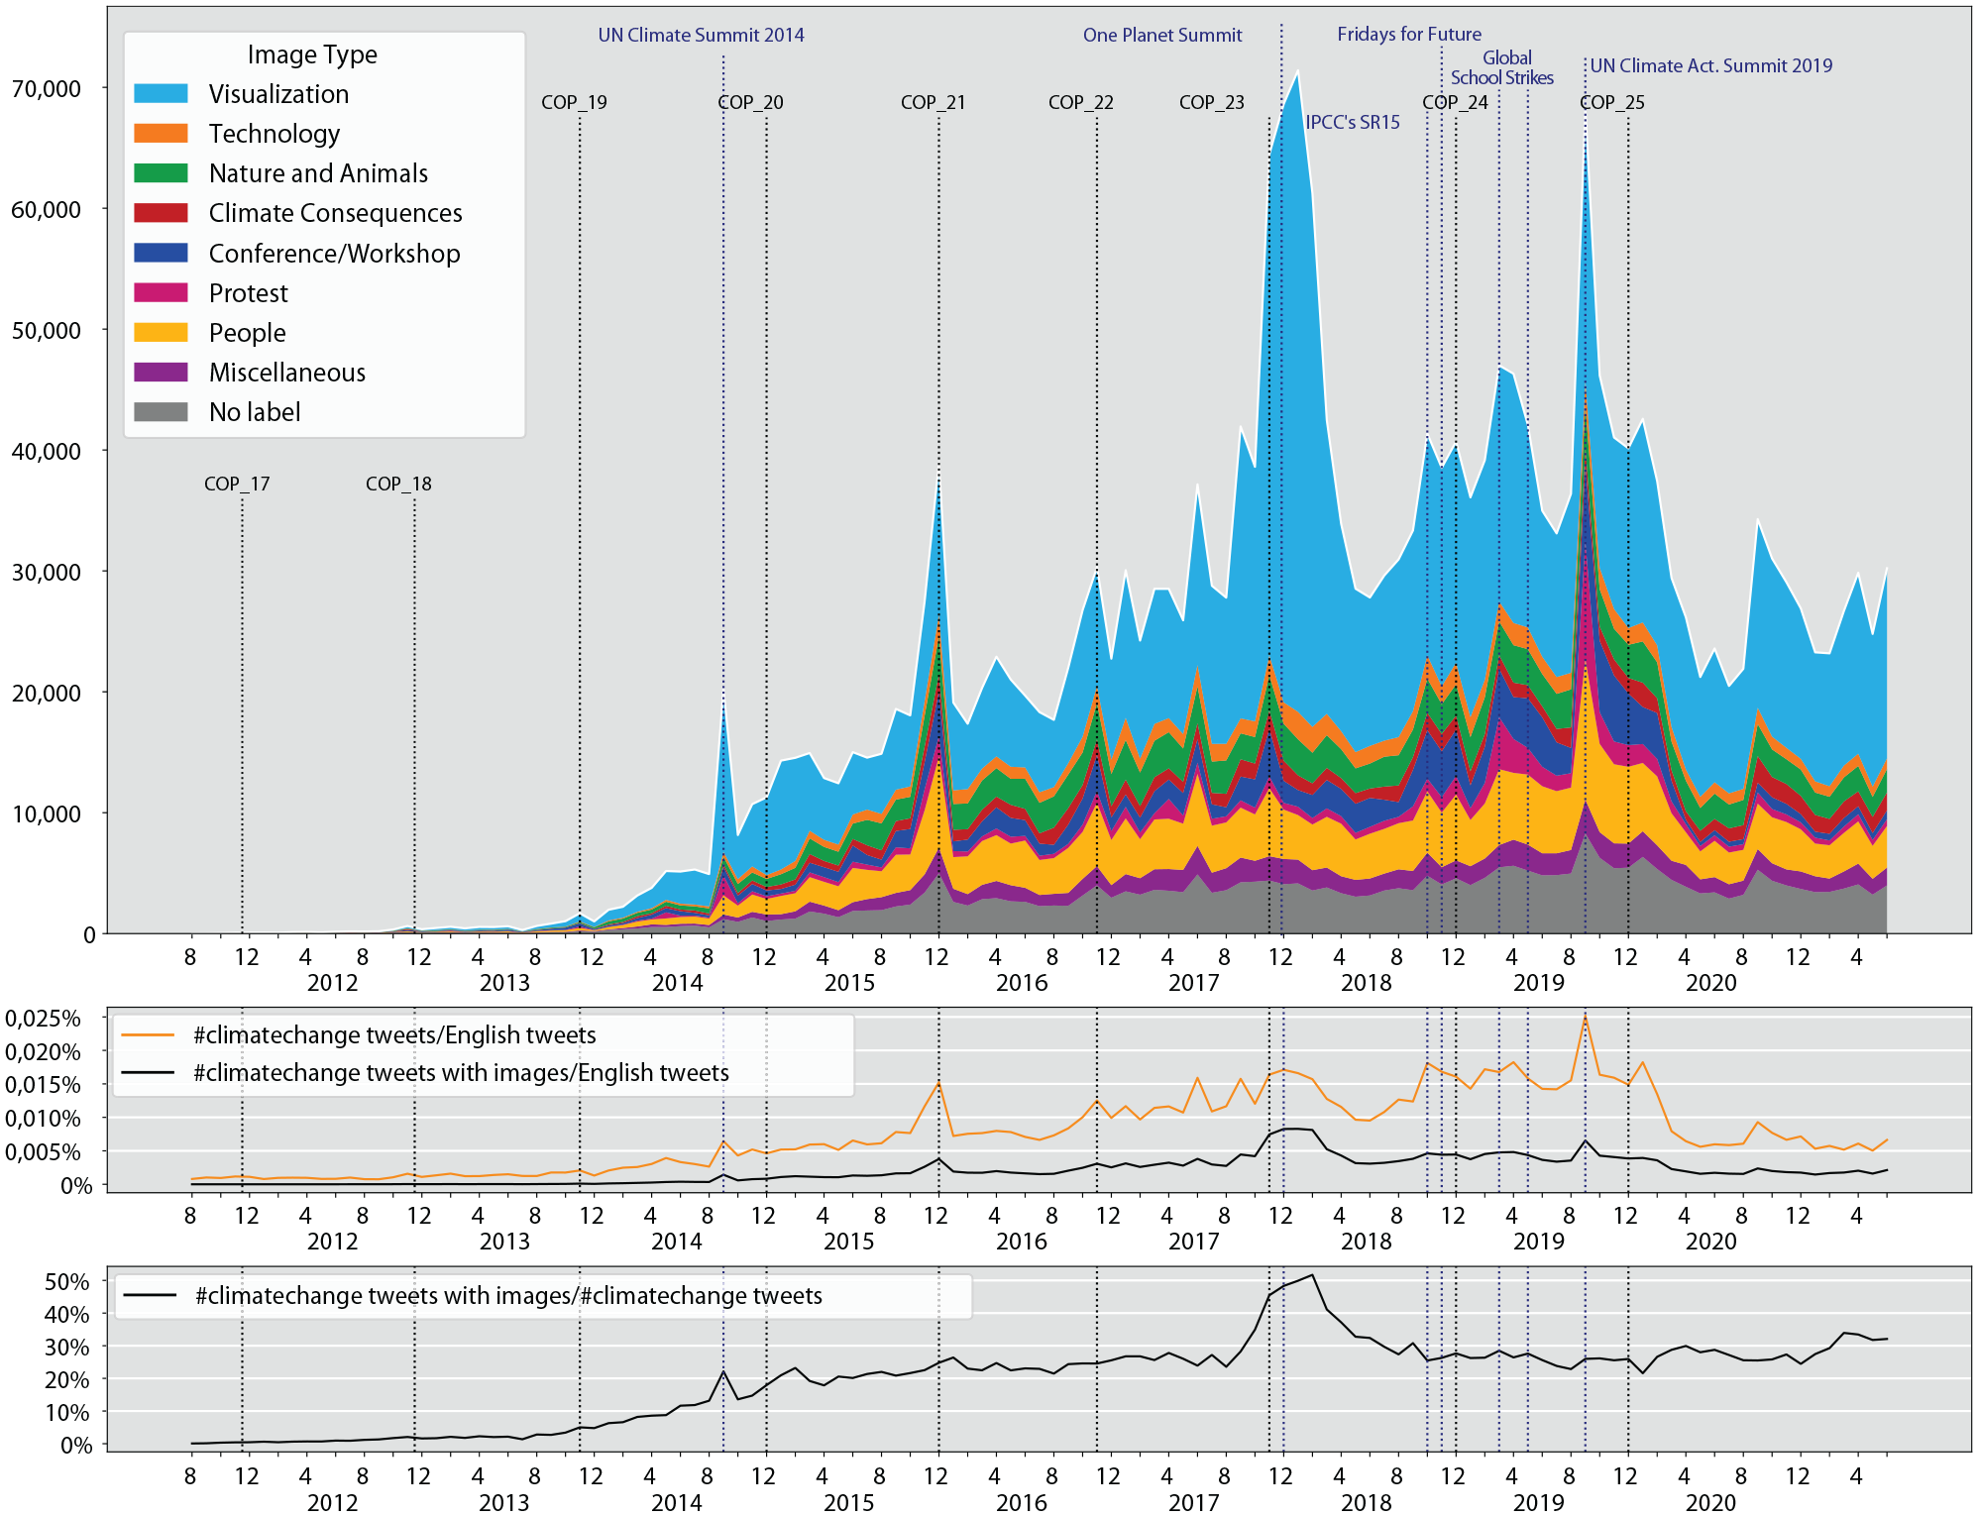
Task: Click the Technology orange legend swatch
Action: (161, 133)
